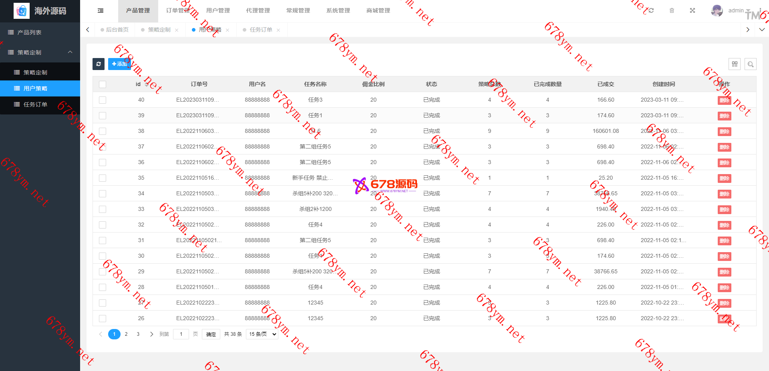This screenshot has width=769, height=371.
Task: Close the 任务订单 tab
Action: 278,30
